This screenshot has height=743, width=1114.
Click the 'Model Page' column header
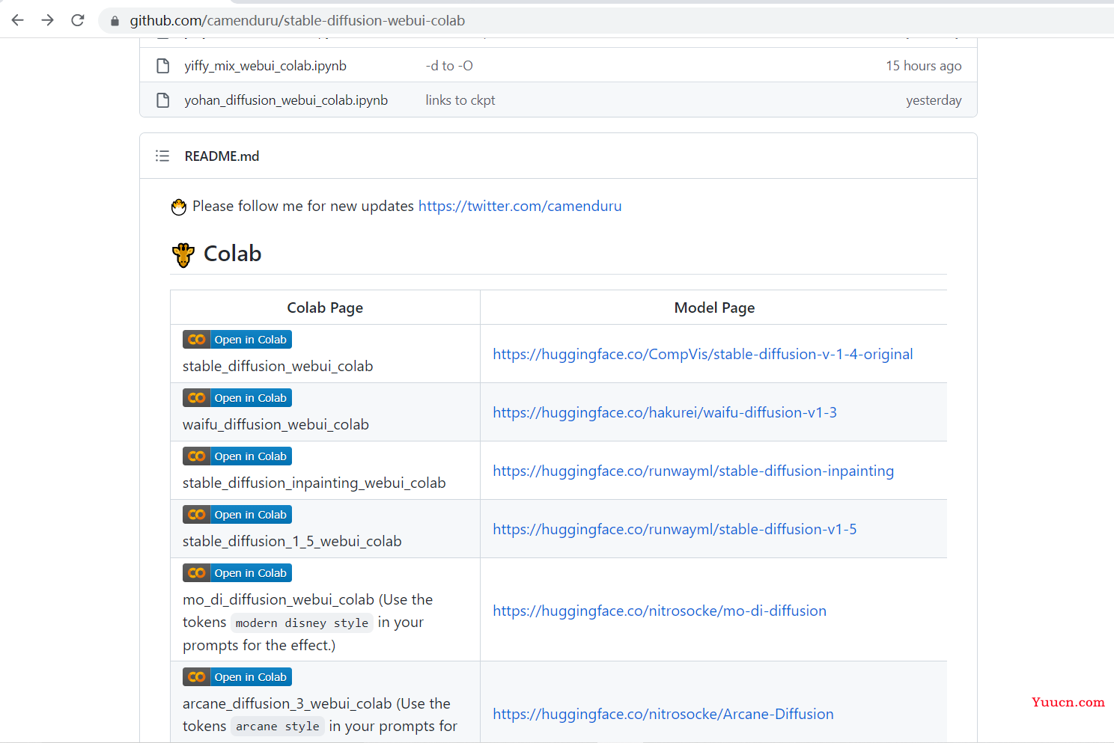(714, 308)
